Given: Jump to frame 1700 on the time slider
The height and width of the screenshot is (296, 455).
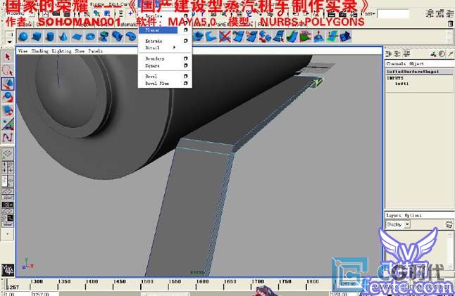Looking at the screenshot, I should click(258, 281).
